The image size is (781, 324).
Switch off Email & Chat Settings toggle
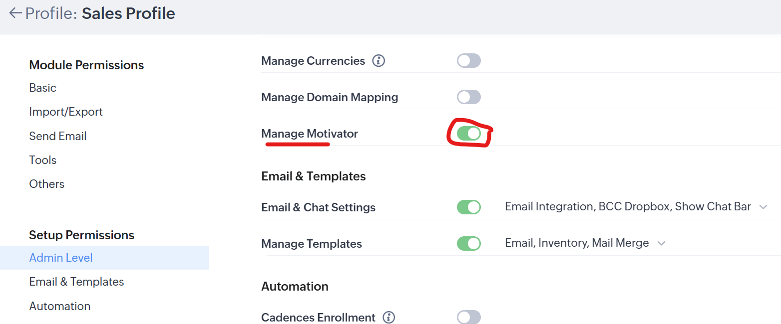tap(469, 207)
